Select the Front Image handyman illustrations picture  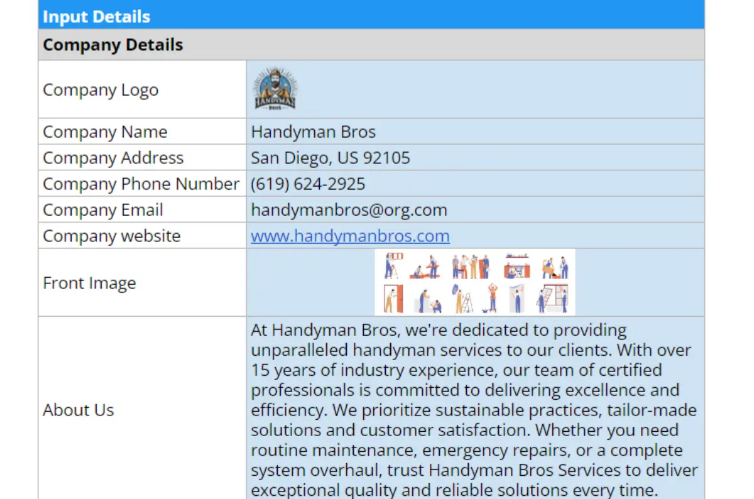[x=475, y=282]
